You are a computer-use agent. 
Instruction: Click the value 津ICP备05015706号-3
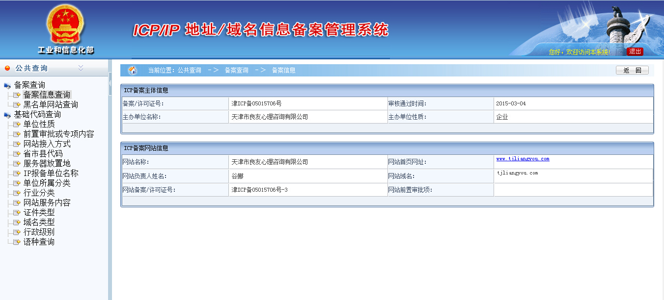click(259, 189)
